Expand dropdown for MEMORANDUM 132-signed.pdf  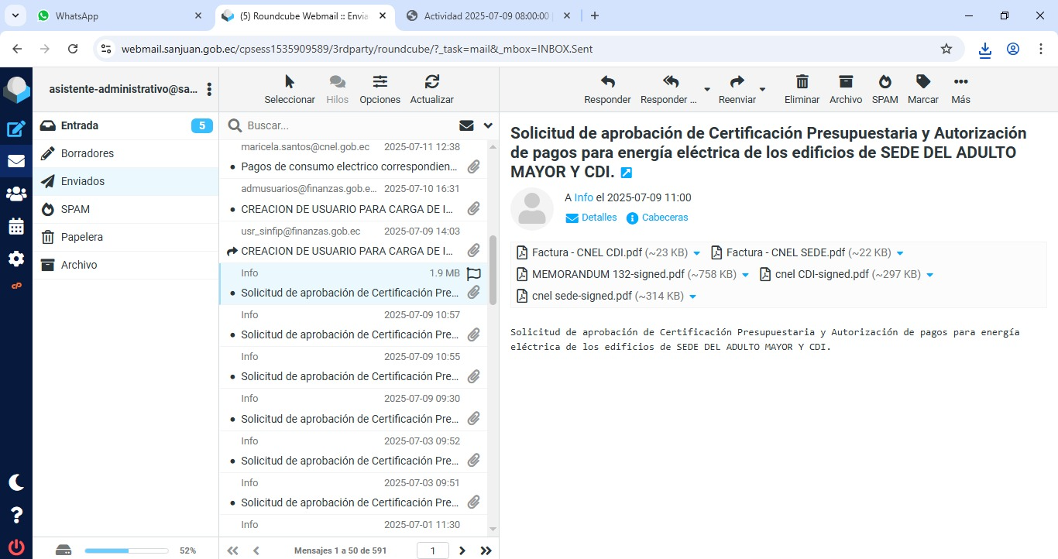click(746, 275)
